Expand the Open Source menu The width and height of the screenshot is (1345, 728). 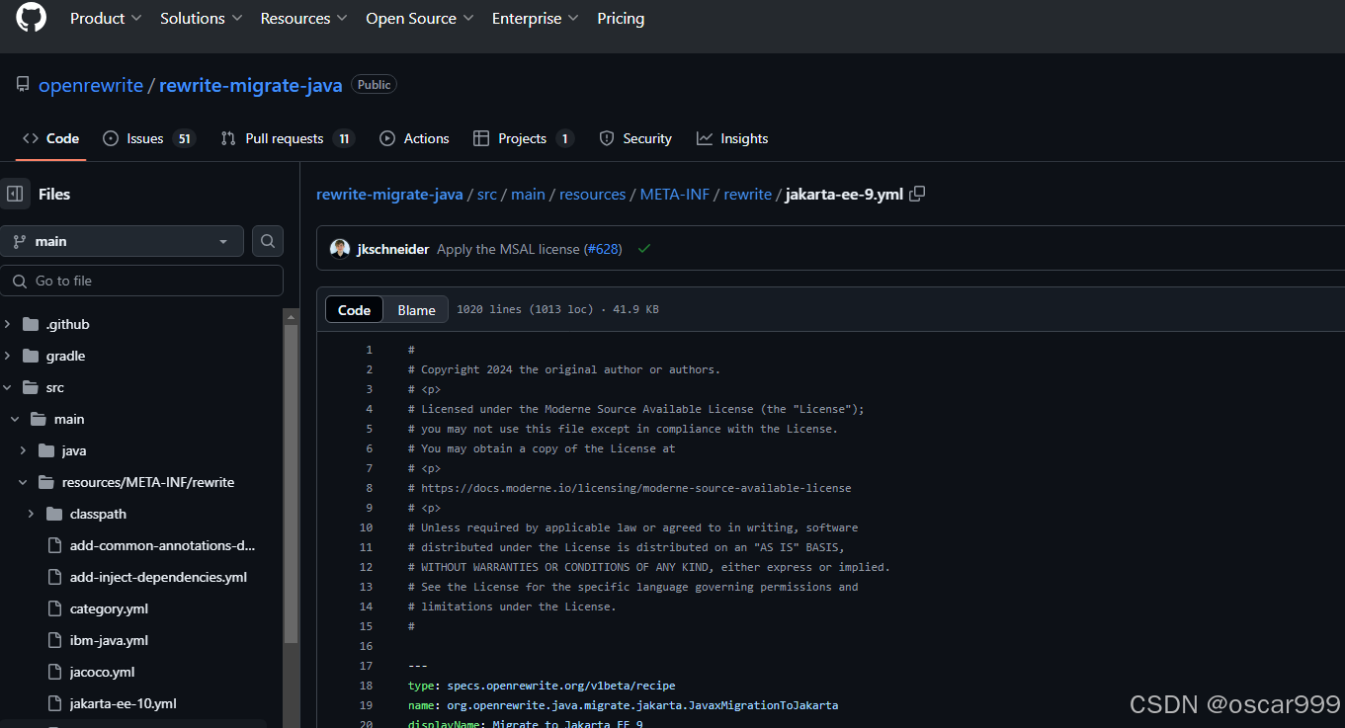[x=419, y=19]
